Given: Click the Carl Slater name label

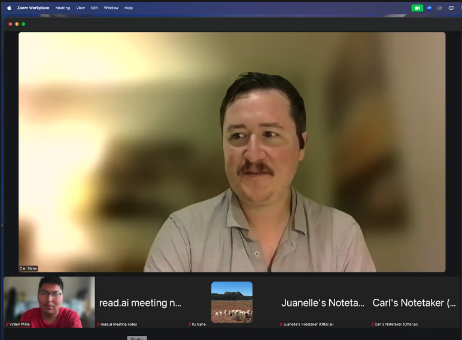Looking at the screenshot, I should [29, 269].
